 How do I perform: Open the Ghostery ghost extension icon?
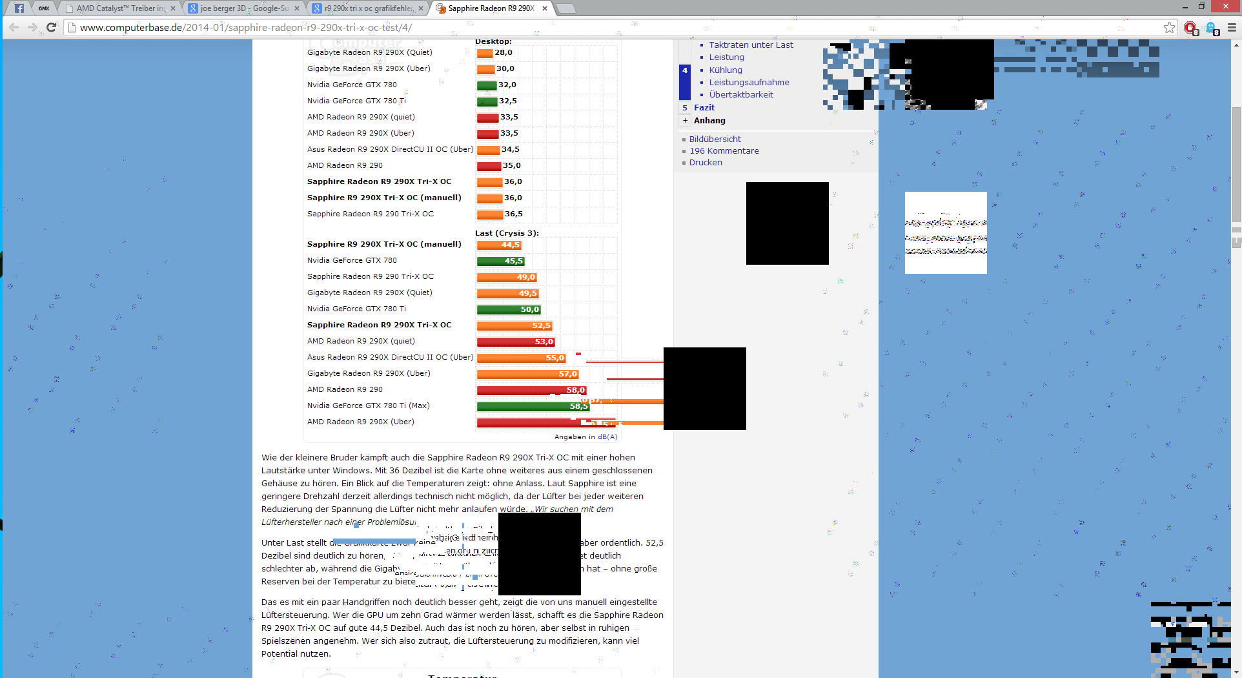coord(1211,28)
